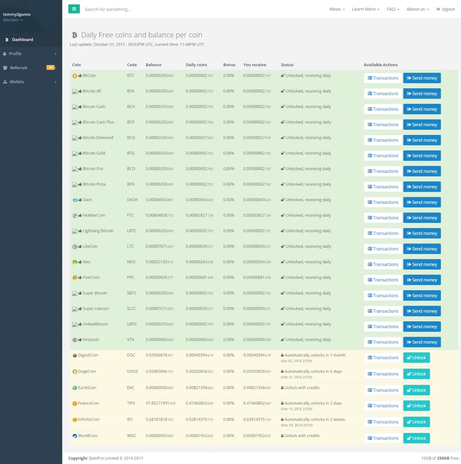Screen dimensions: 461x464
Task: Click the FeatherCoin logo icon
Action: (x=75, y=215)
